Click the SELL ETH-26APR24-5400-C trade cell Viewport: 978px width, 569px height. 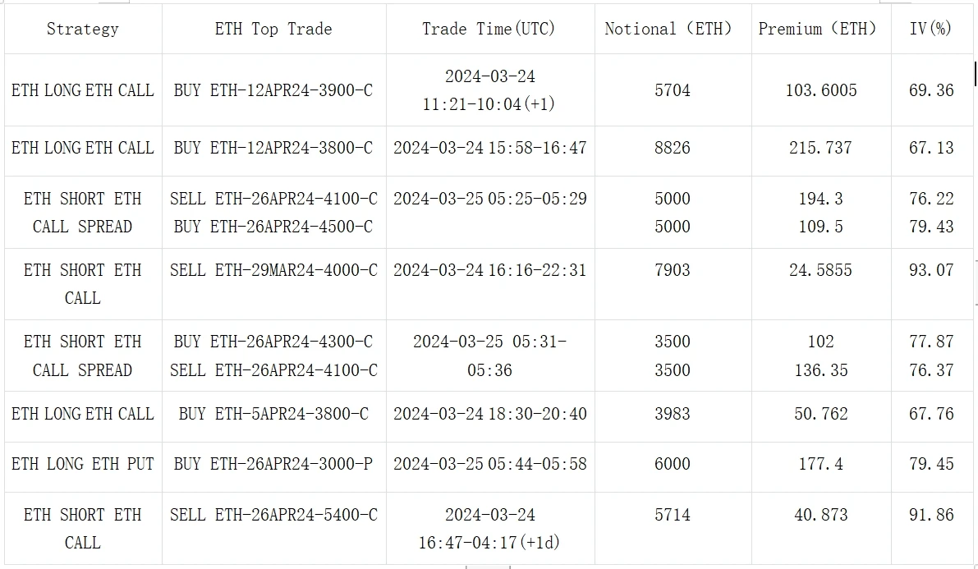point(273,515)
